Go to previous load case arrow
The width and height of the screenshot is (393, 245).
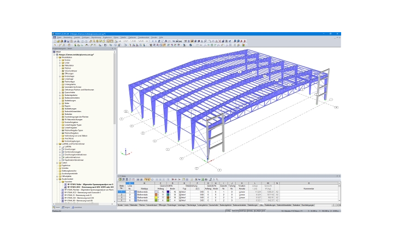[x=153, y=41]
